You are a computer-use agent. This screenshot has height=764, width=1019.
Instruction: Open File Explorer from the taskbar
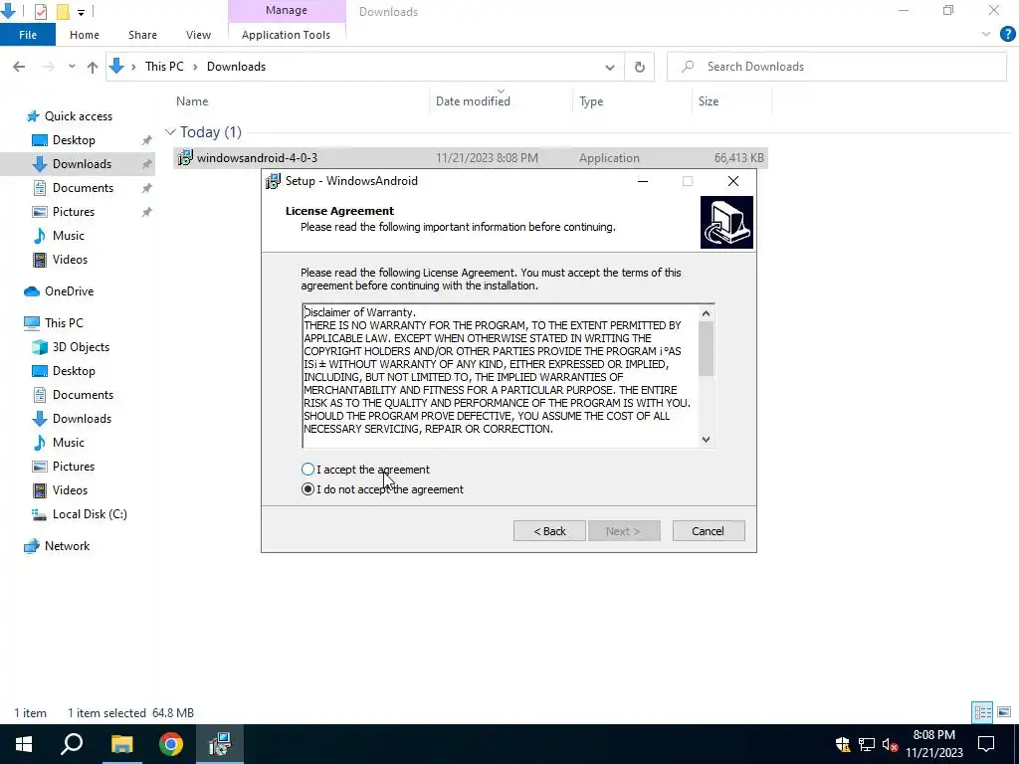pos(121,744)
